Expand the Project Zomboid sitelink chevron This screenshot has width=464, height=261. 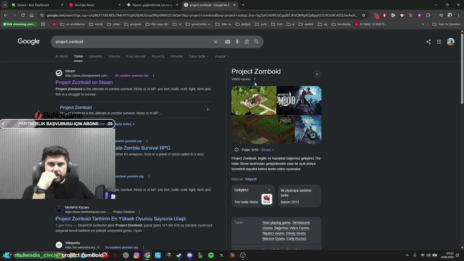(x=207, y=109)
